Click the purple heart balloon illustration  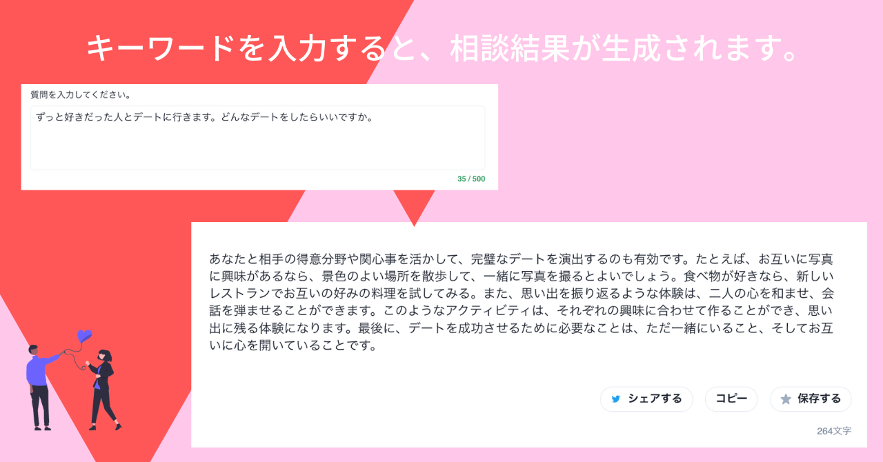(84, 336)
